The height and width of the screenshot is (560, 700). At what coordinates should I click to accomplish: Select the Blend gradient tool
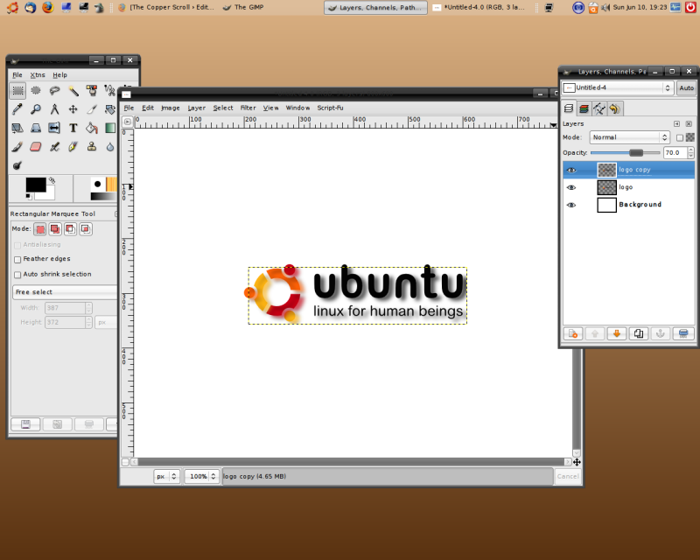coord(110,128)
